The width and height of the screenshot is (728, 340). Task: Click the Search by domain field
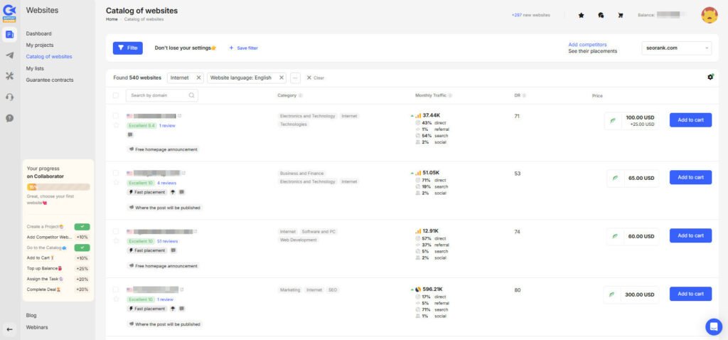(x=161, y=95)
